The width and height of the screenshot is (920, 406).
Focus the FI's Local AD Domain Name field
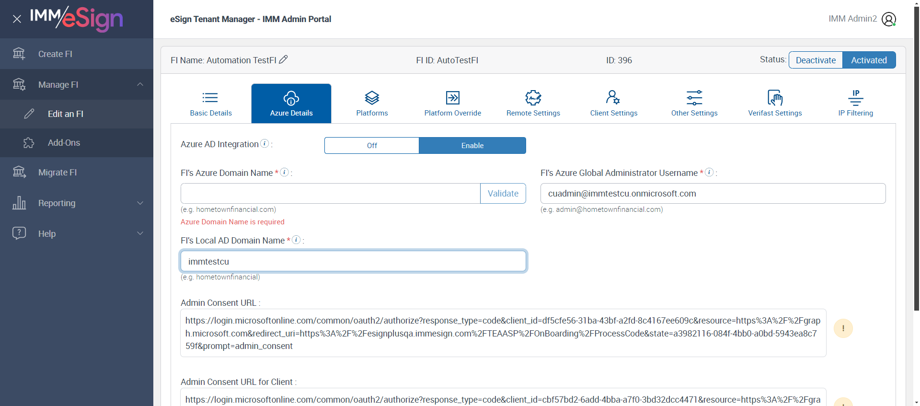[x=354, y=261]
